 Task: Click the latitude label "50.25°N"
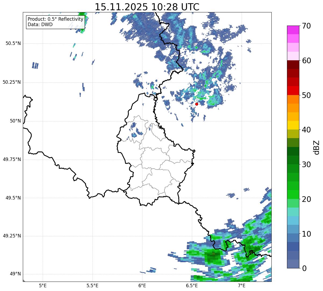[12, 82]
